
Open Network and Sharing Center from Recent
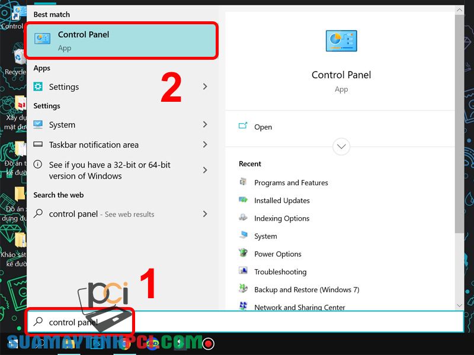[x=299, y=307]
